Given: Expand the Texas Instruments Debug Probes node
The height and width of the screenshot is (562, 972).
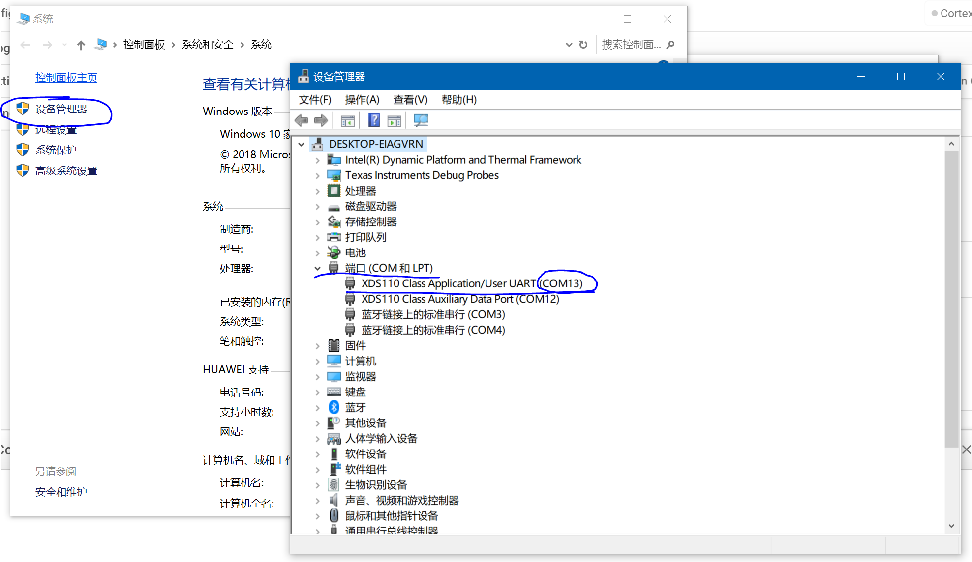Looking at the screenshot, I should click(x=317, y=176).
